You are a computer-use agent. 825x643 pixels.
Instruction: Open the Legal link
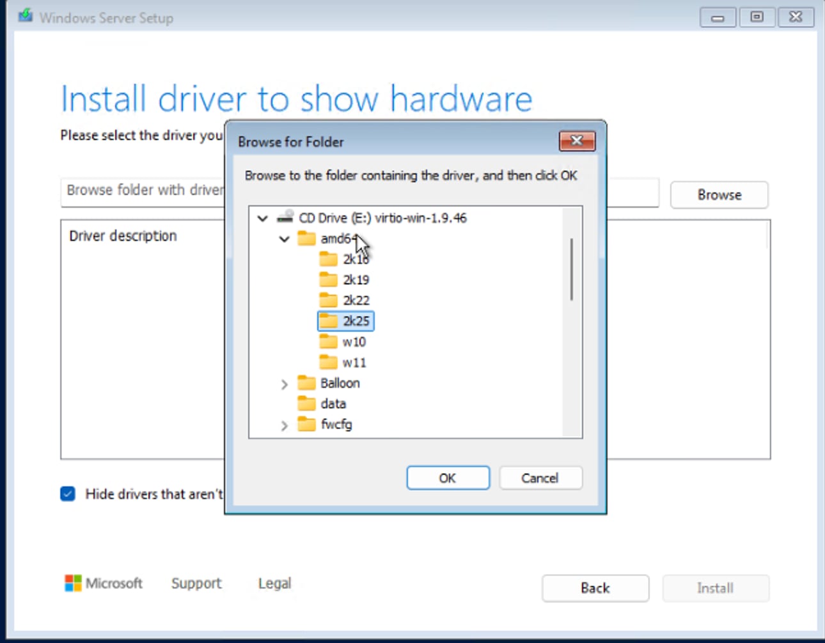point(274,583)
